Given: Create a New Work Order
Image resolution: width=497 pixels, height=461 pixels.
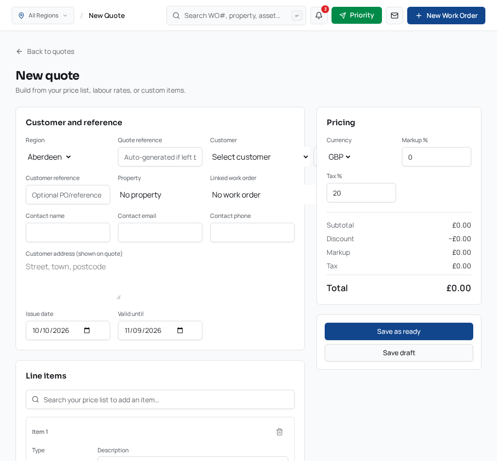Looking at the screenshot, I should 446,16.
